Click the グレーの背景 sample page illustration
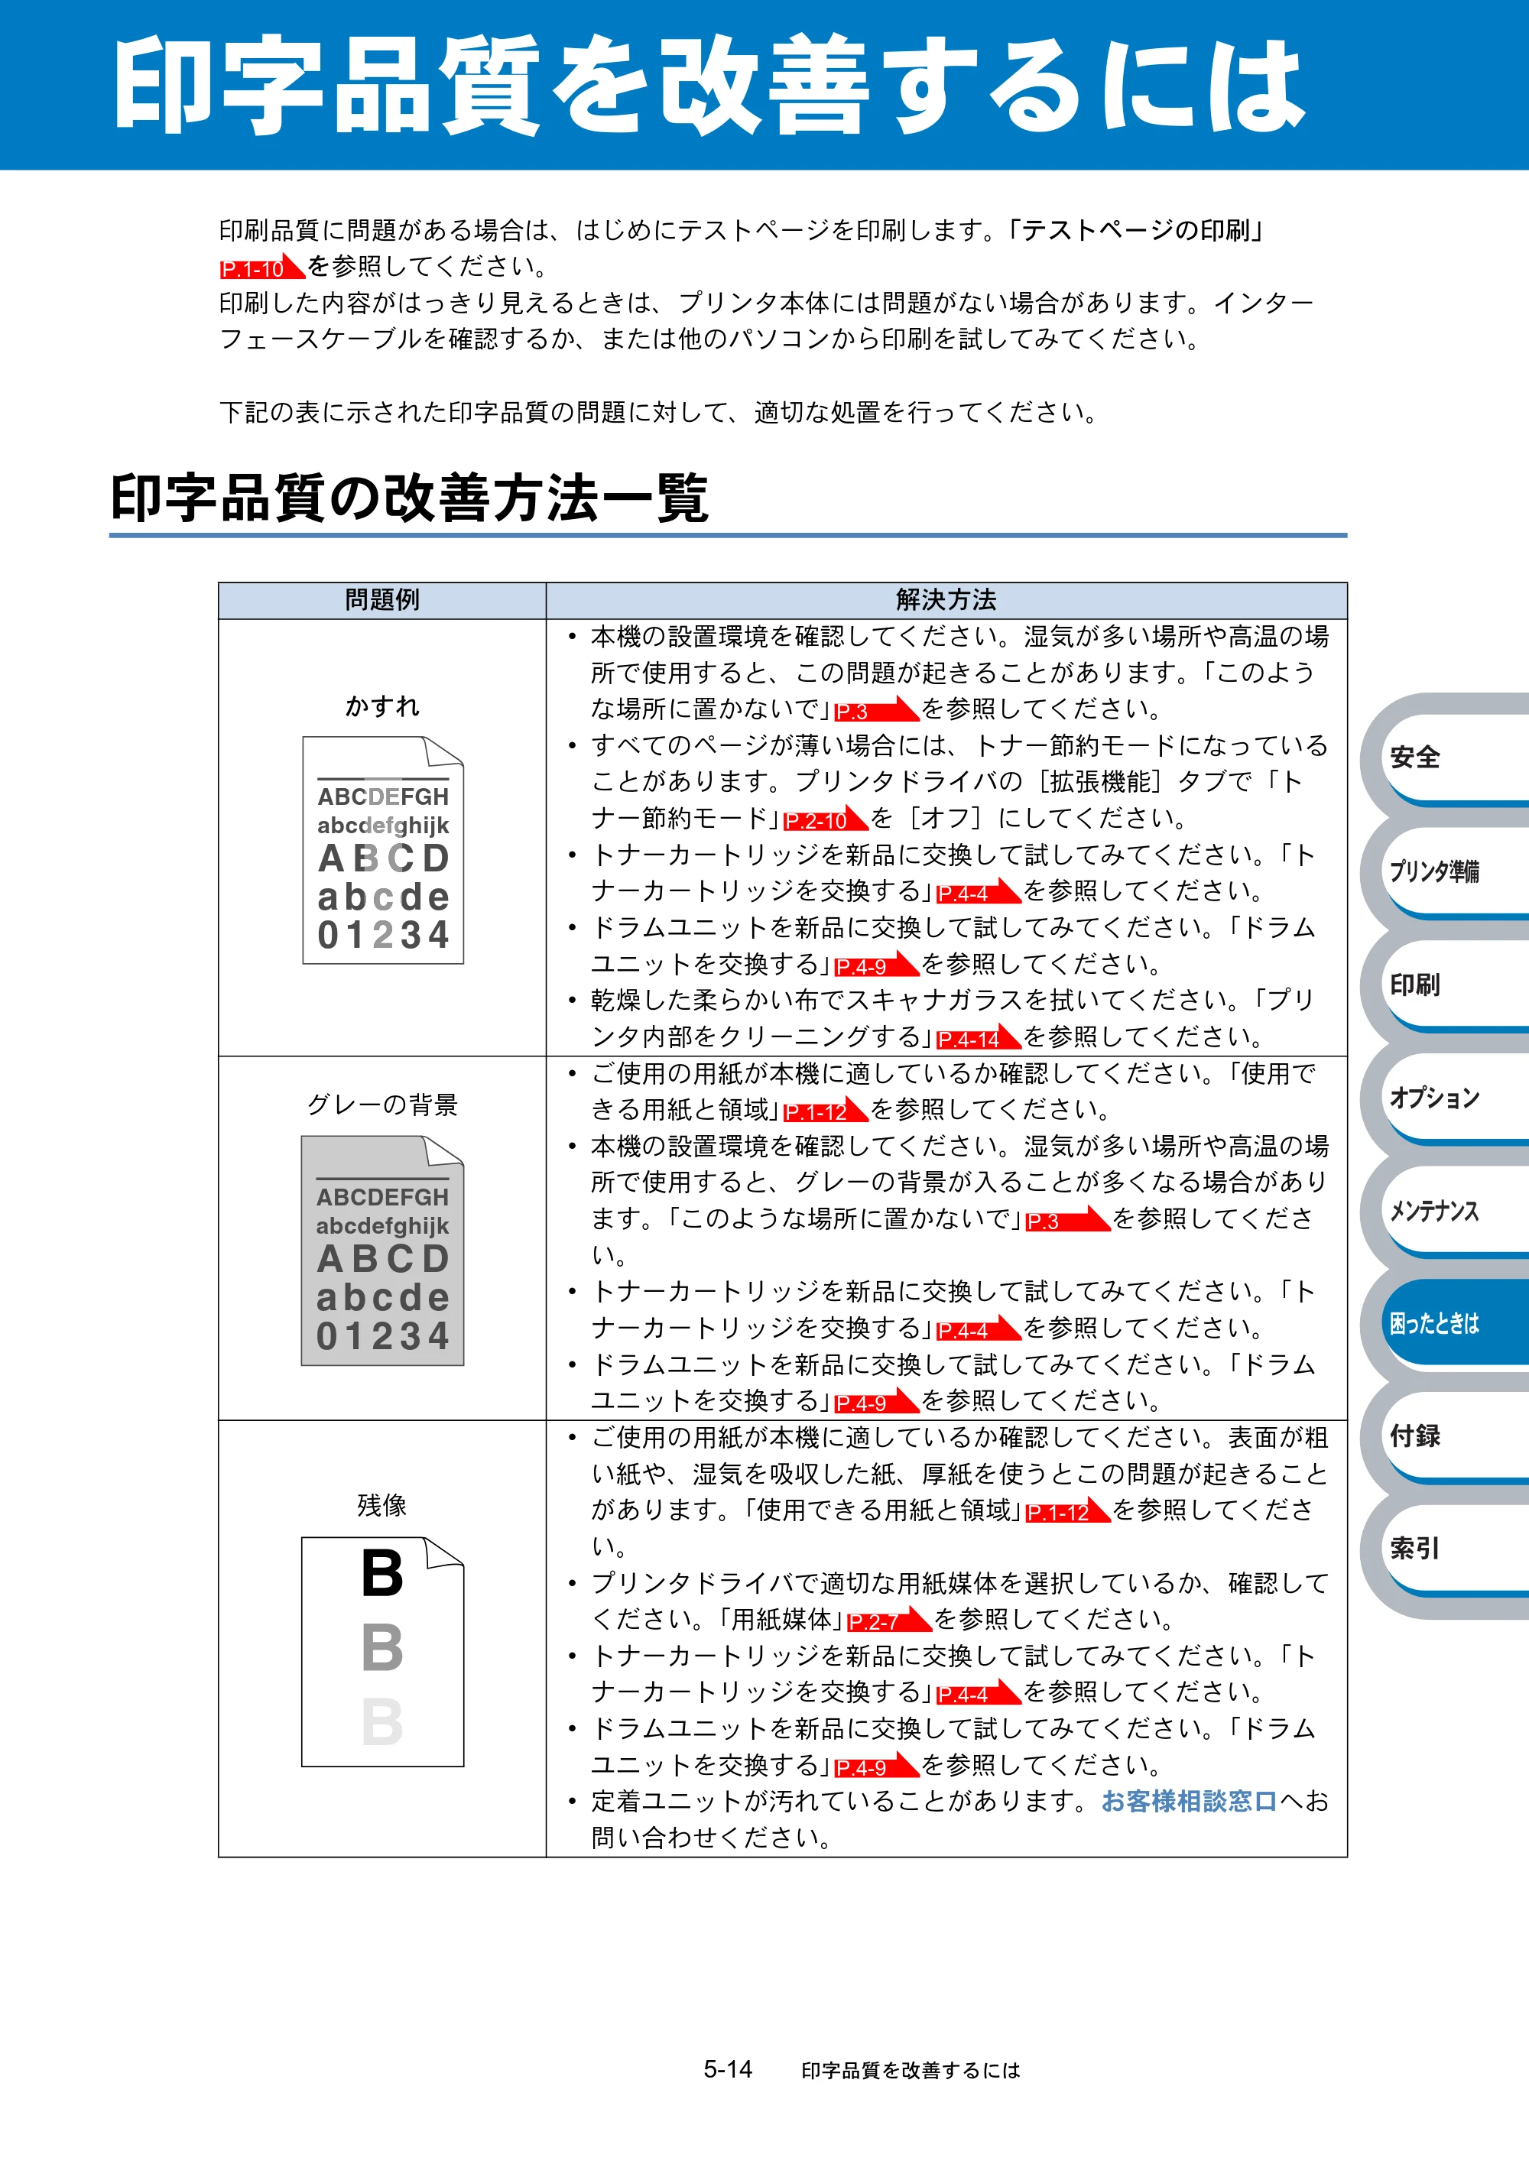 pyautogui.click(x=383, y=1251)
